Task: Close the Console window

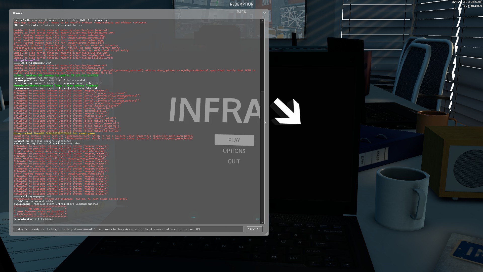Action: pos(264,13)
